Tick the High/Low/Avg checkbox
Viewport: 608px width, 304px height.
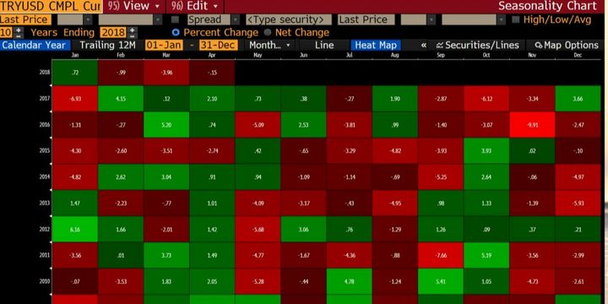click(516, 19)
